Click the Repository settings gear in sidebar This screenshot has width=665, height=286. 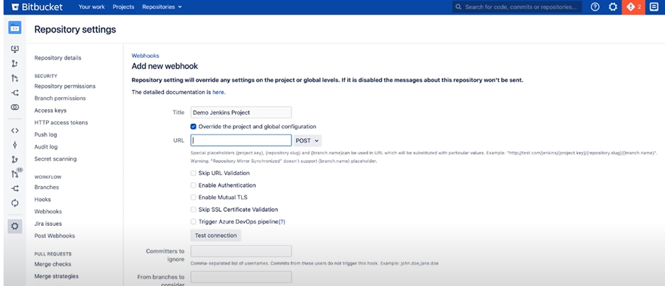(15, 227)
